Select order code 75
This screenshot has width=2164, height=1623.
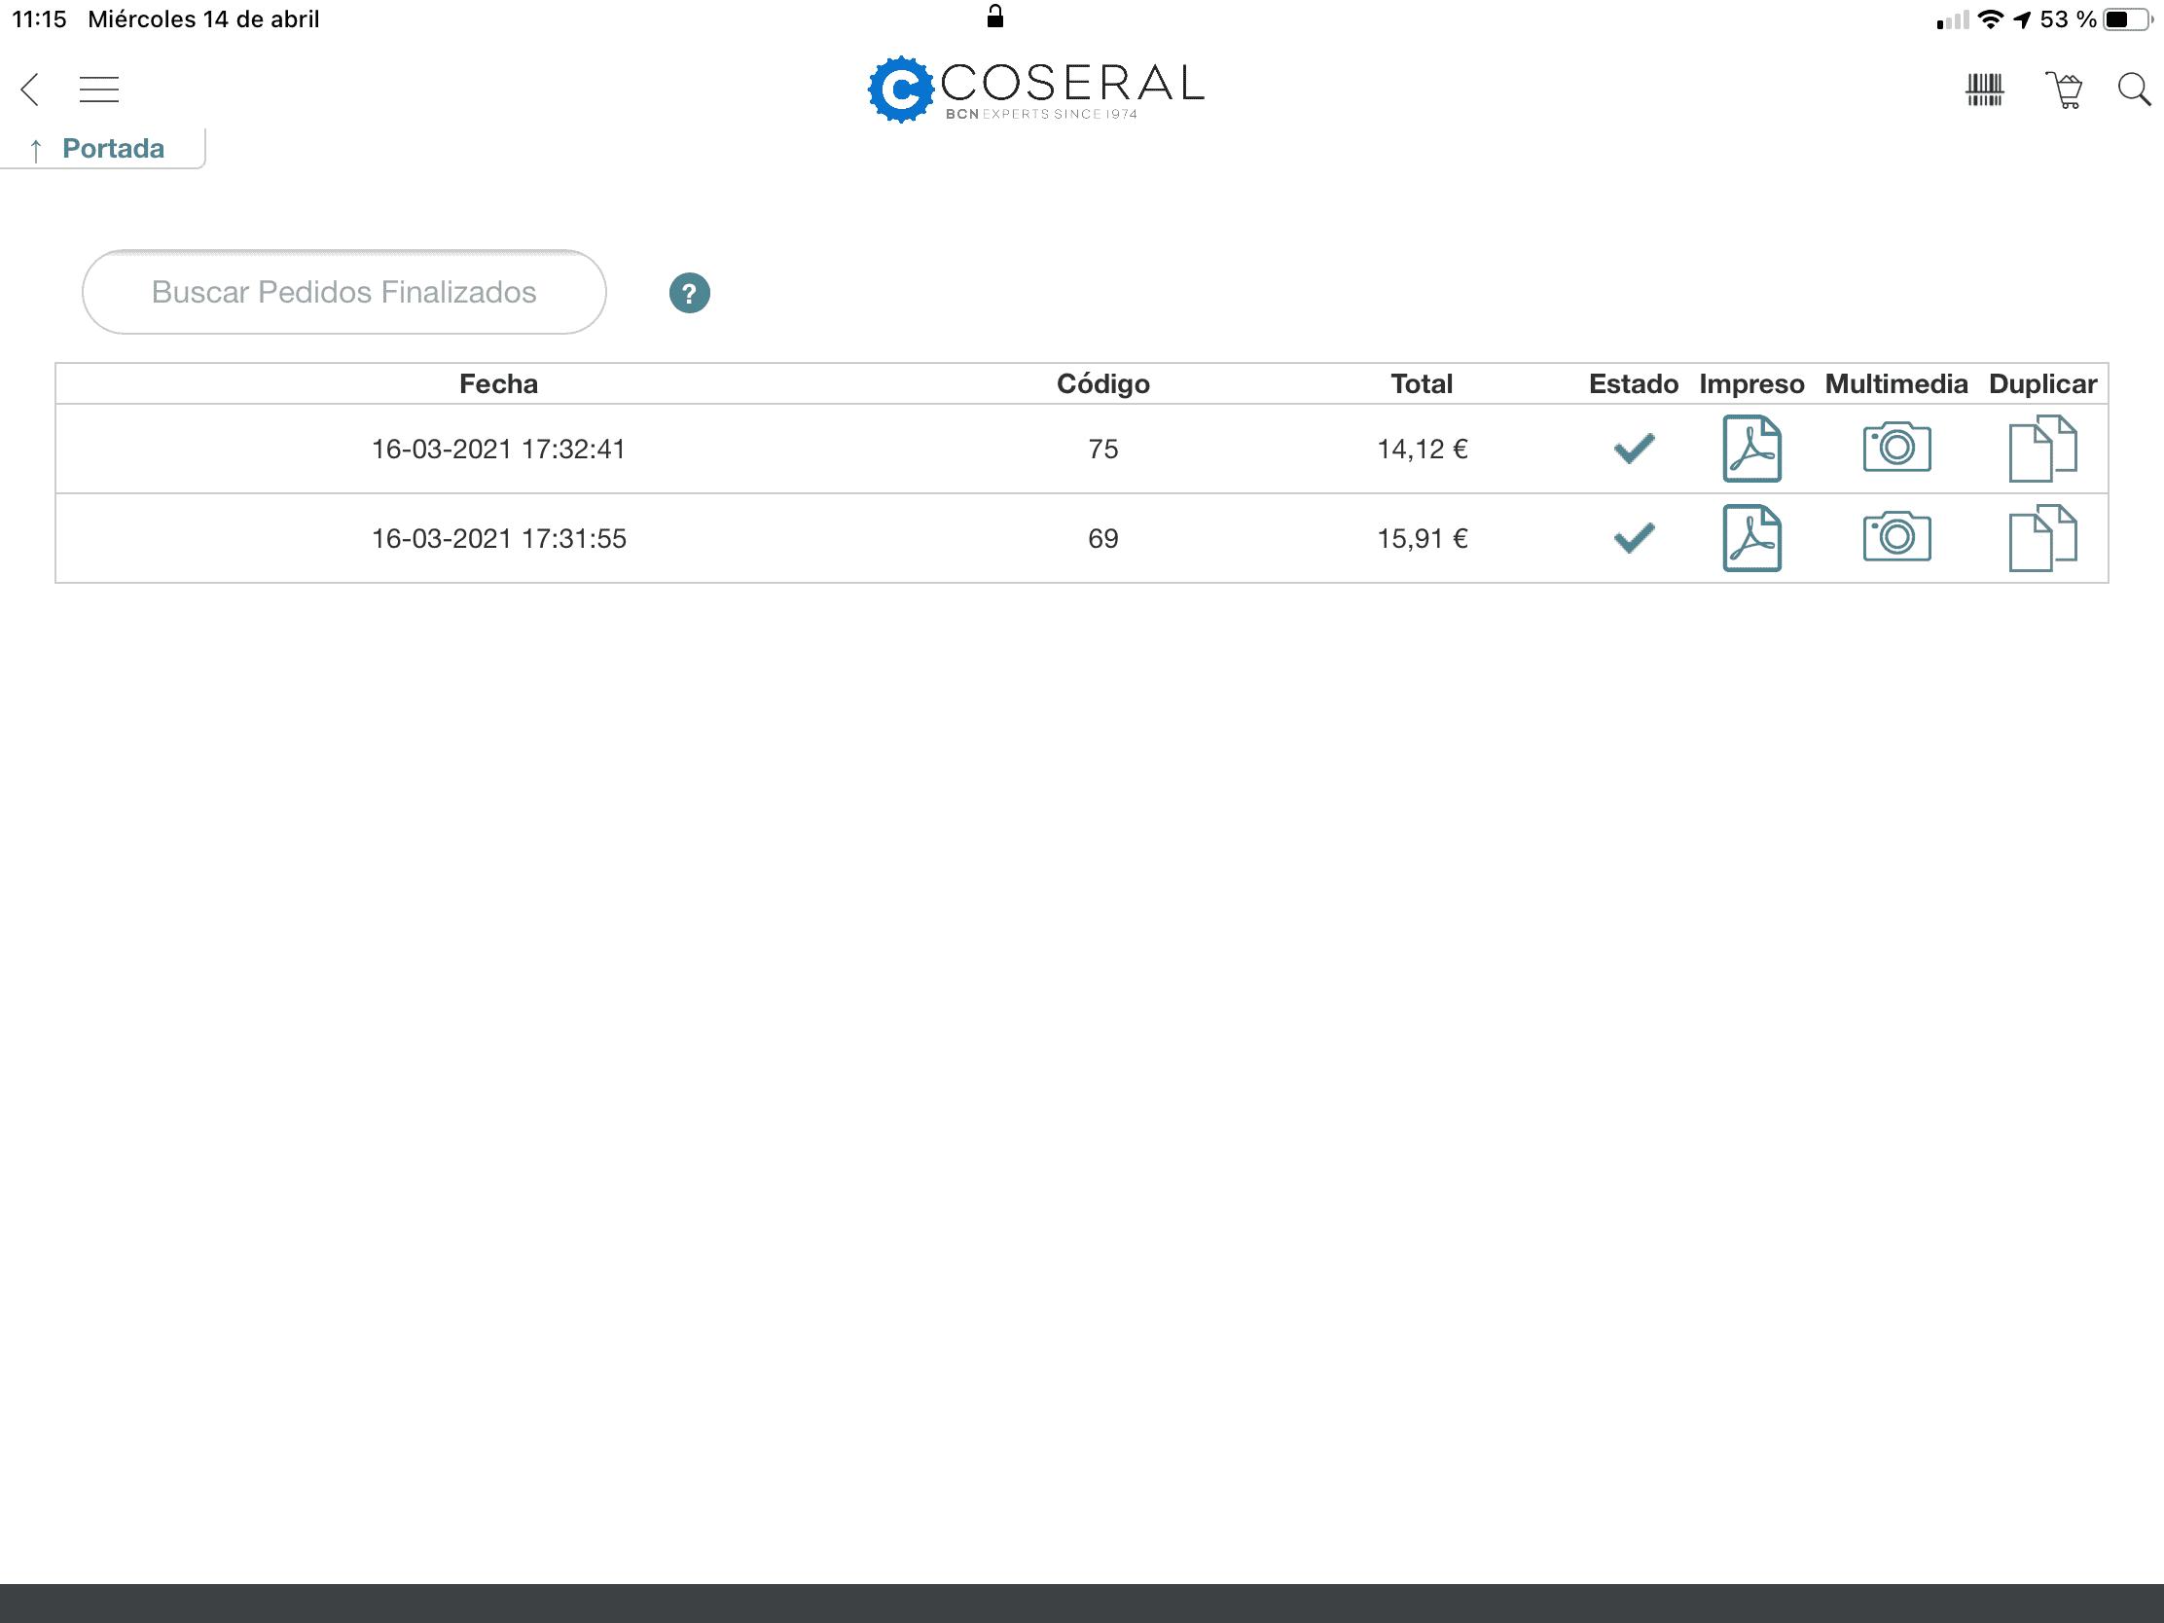1103,449
